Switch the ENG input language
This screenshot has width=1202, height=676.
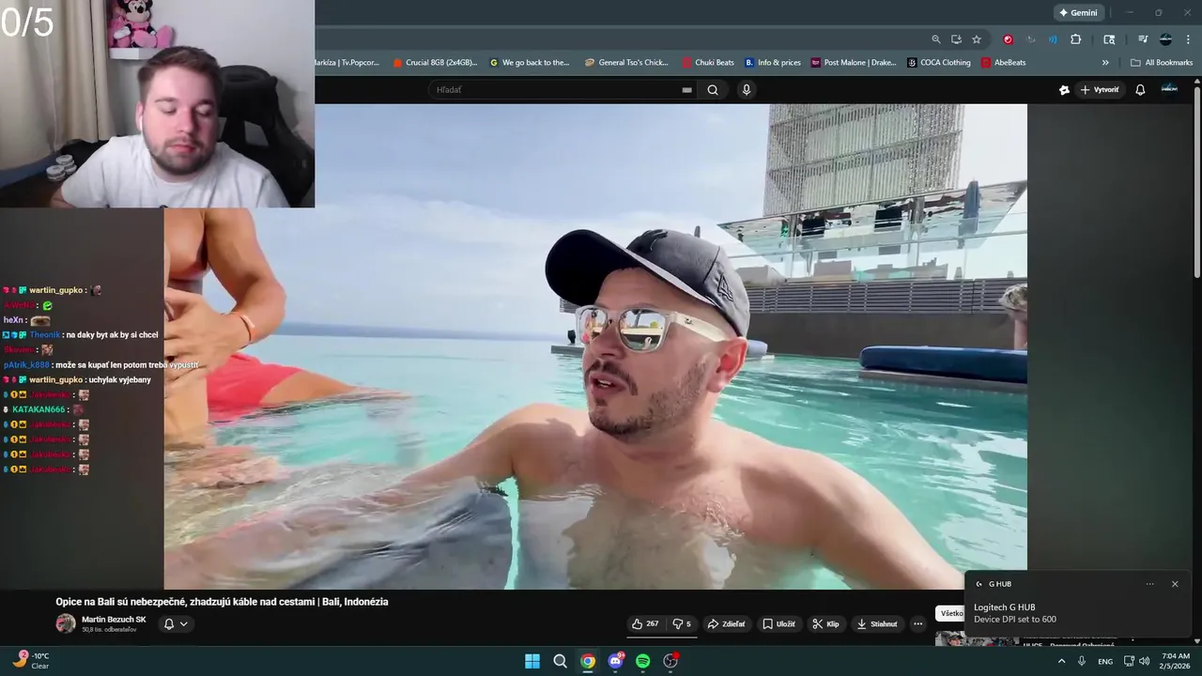(1105, 661)
